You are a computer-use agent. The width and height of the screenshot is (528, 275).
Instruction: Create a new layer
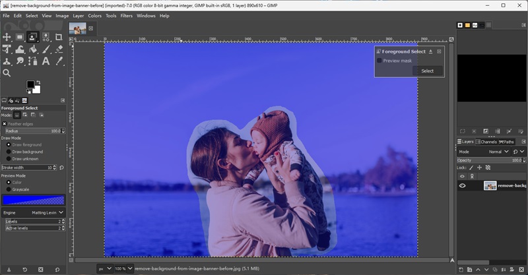(x=461, y=270)
